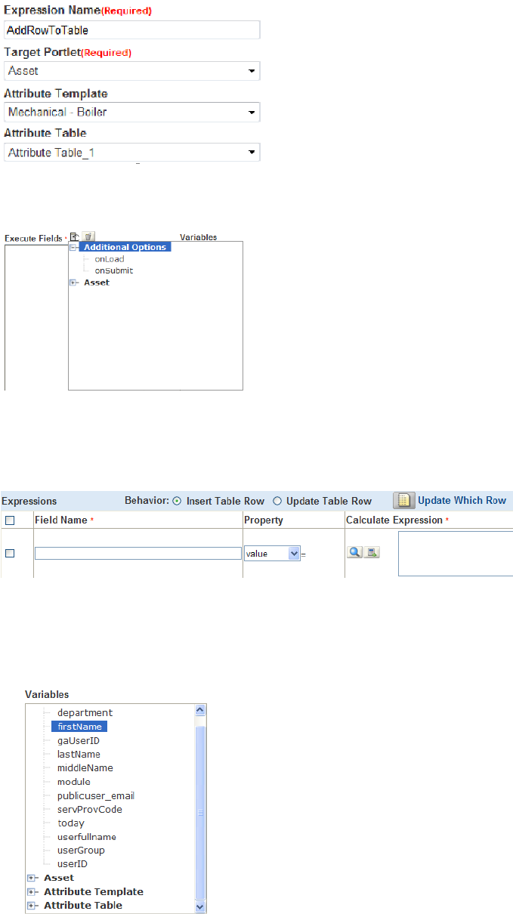Click the add icon beside Execute Fields
This screenshot has width=513, height=914.
73,236
